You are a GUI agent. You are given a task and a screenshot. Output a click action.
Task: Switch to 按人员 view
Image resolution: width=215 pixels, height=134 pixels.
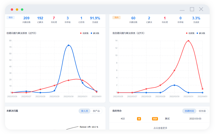pos(85,111)
